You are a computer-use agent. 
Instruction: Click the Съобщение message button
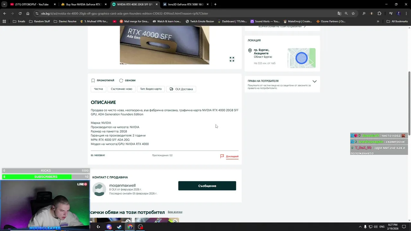click(207, 186)
